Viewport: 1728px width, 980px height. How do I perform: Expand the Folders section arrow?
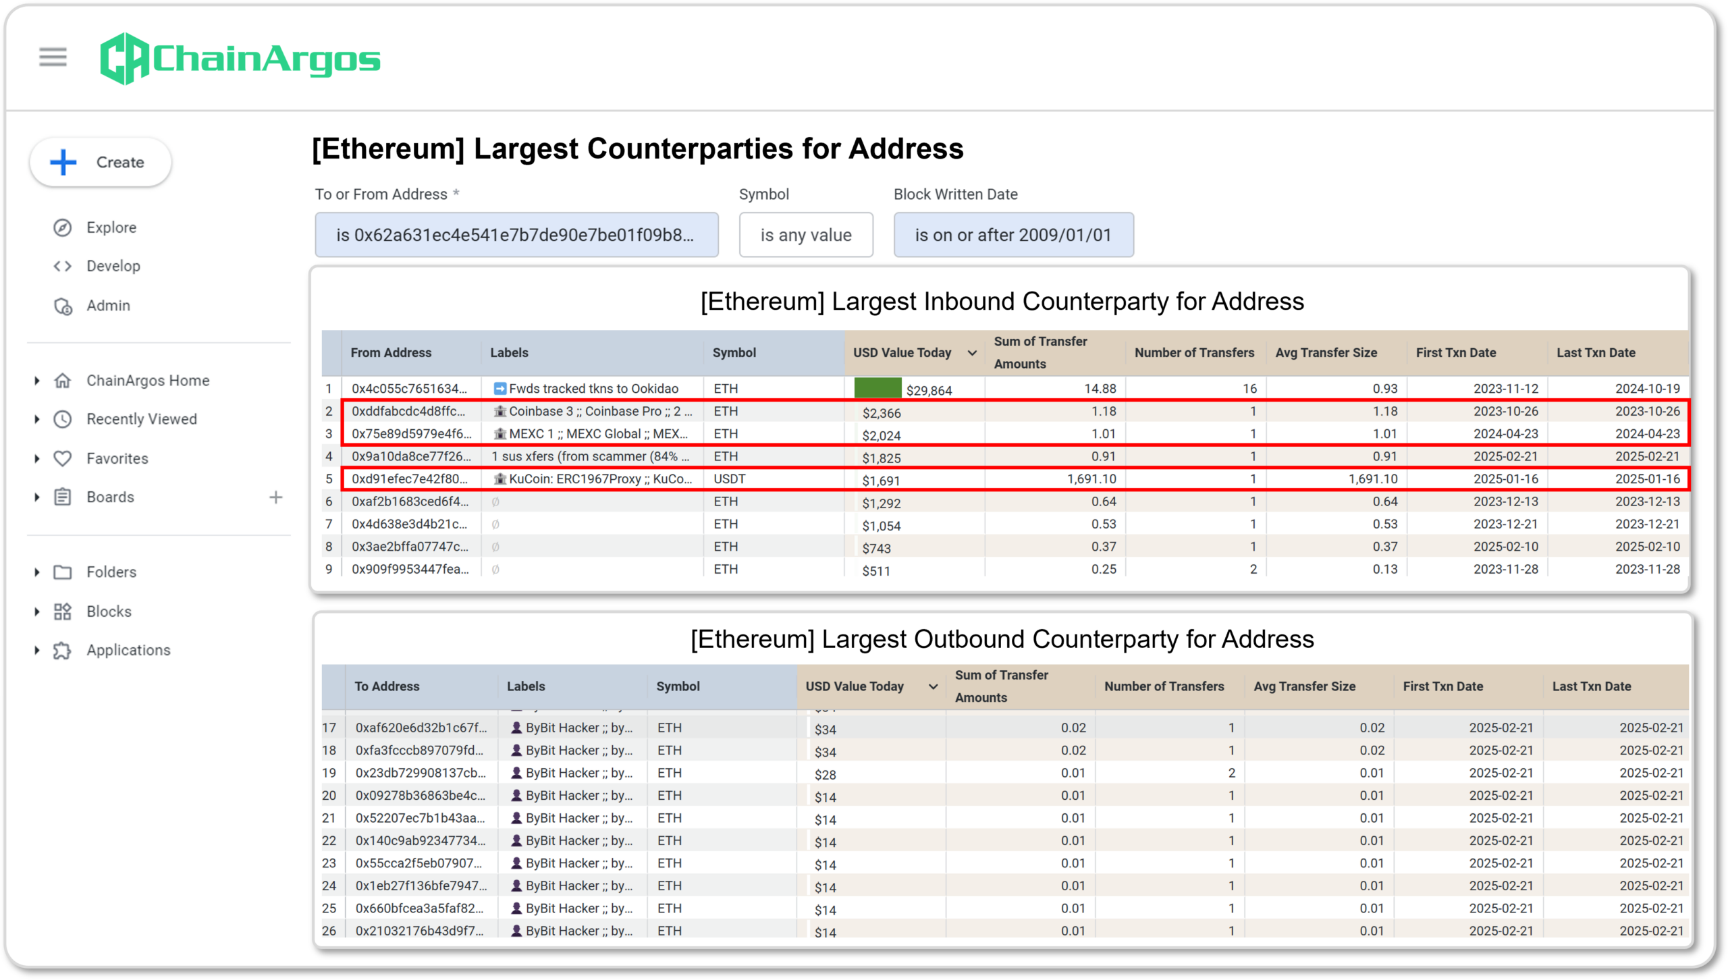coord(37,572)
